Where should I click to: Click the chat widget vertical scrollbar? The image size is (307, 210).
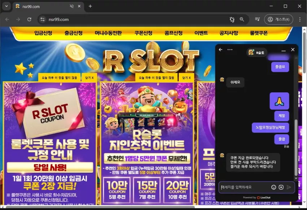(296, 148)
